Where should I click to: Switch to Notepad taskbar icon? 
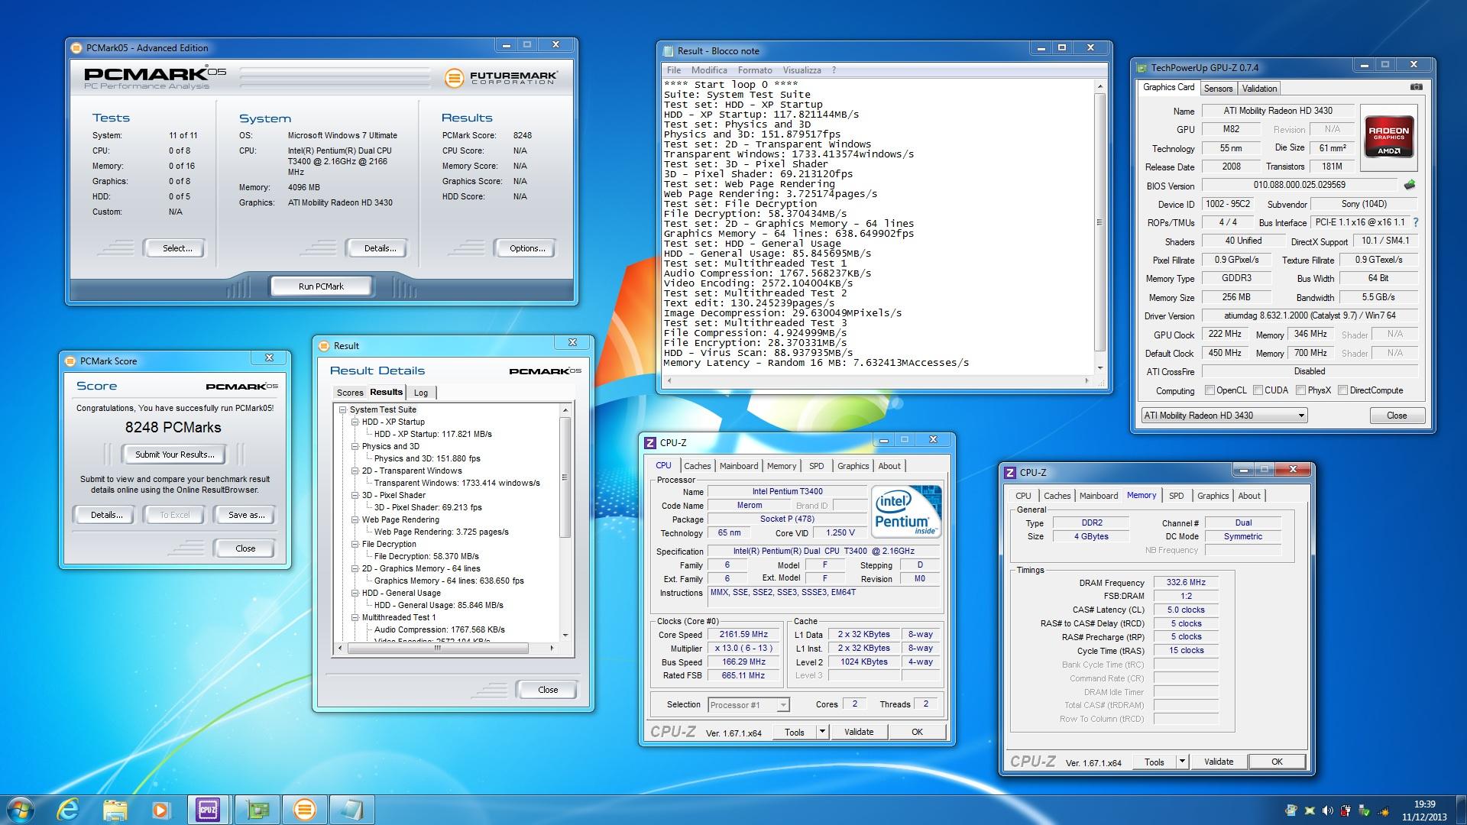[x=351, y=809]
